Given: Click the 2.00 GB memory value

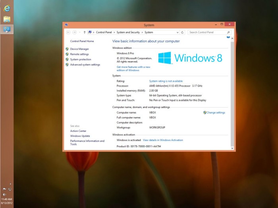Looking at the screenshot, I should tap(153, 91).
